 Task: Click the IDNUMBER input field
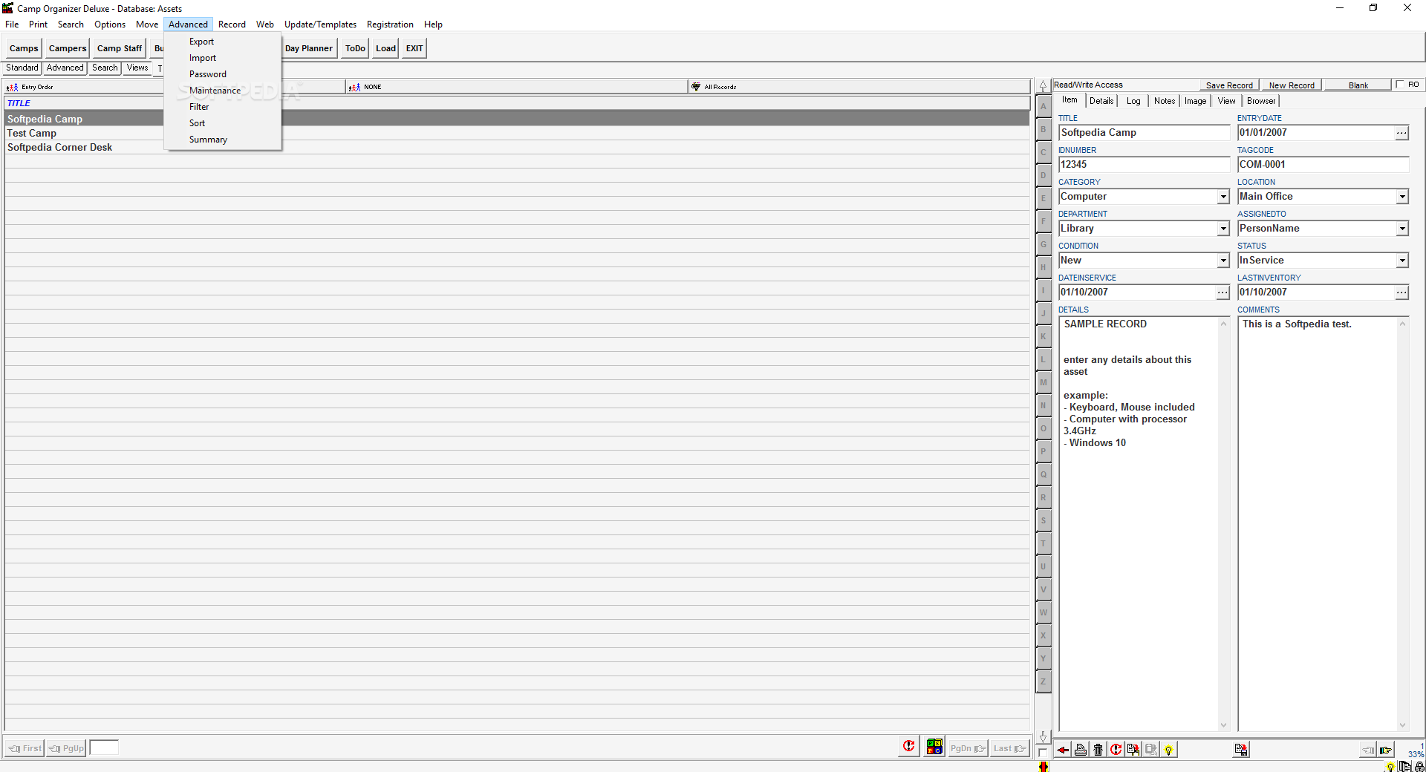[1144, 165]
